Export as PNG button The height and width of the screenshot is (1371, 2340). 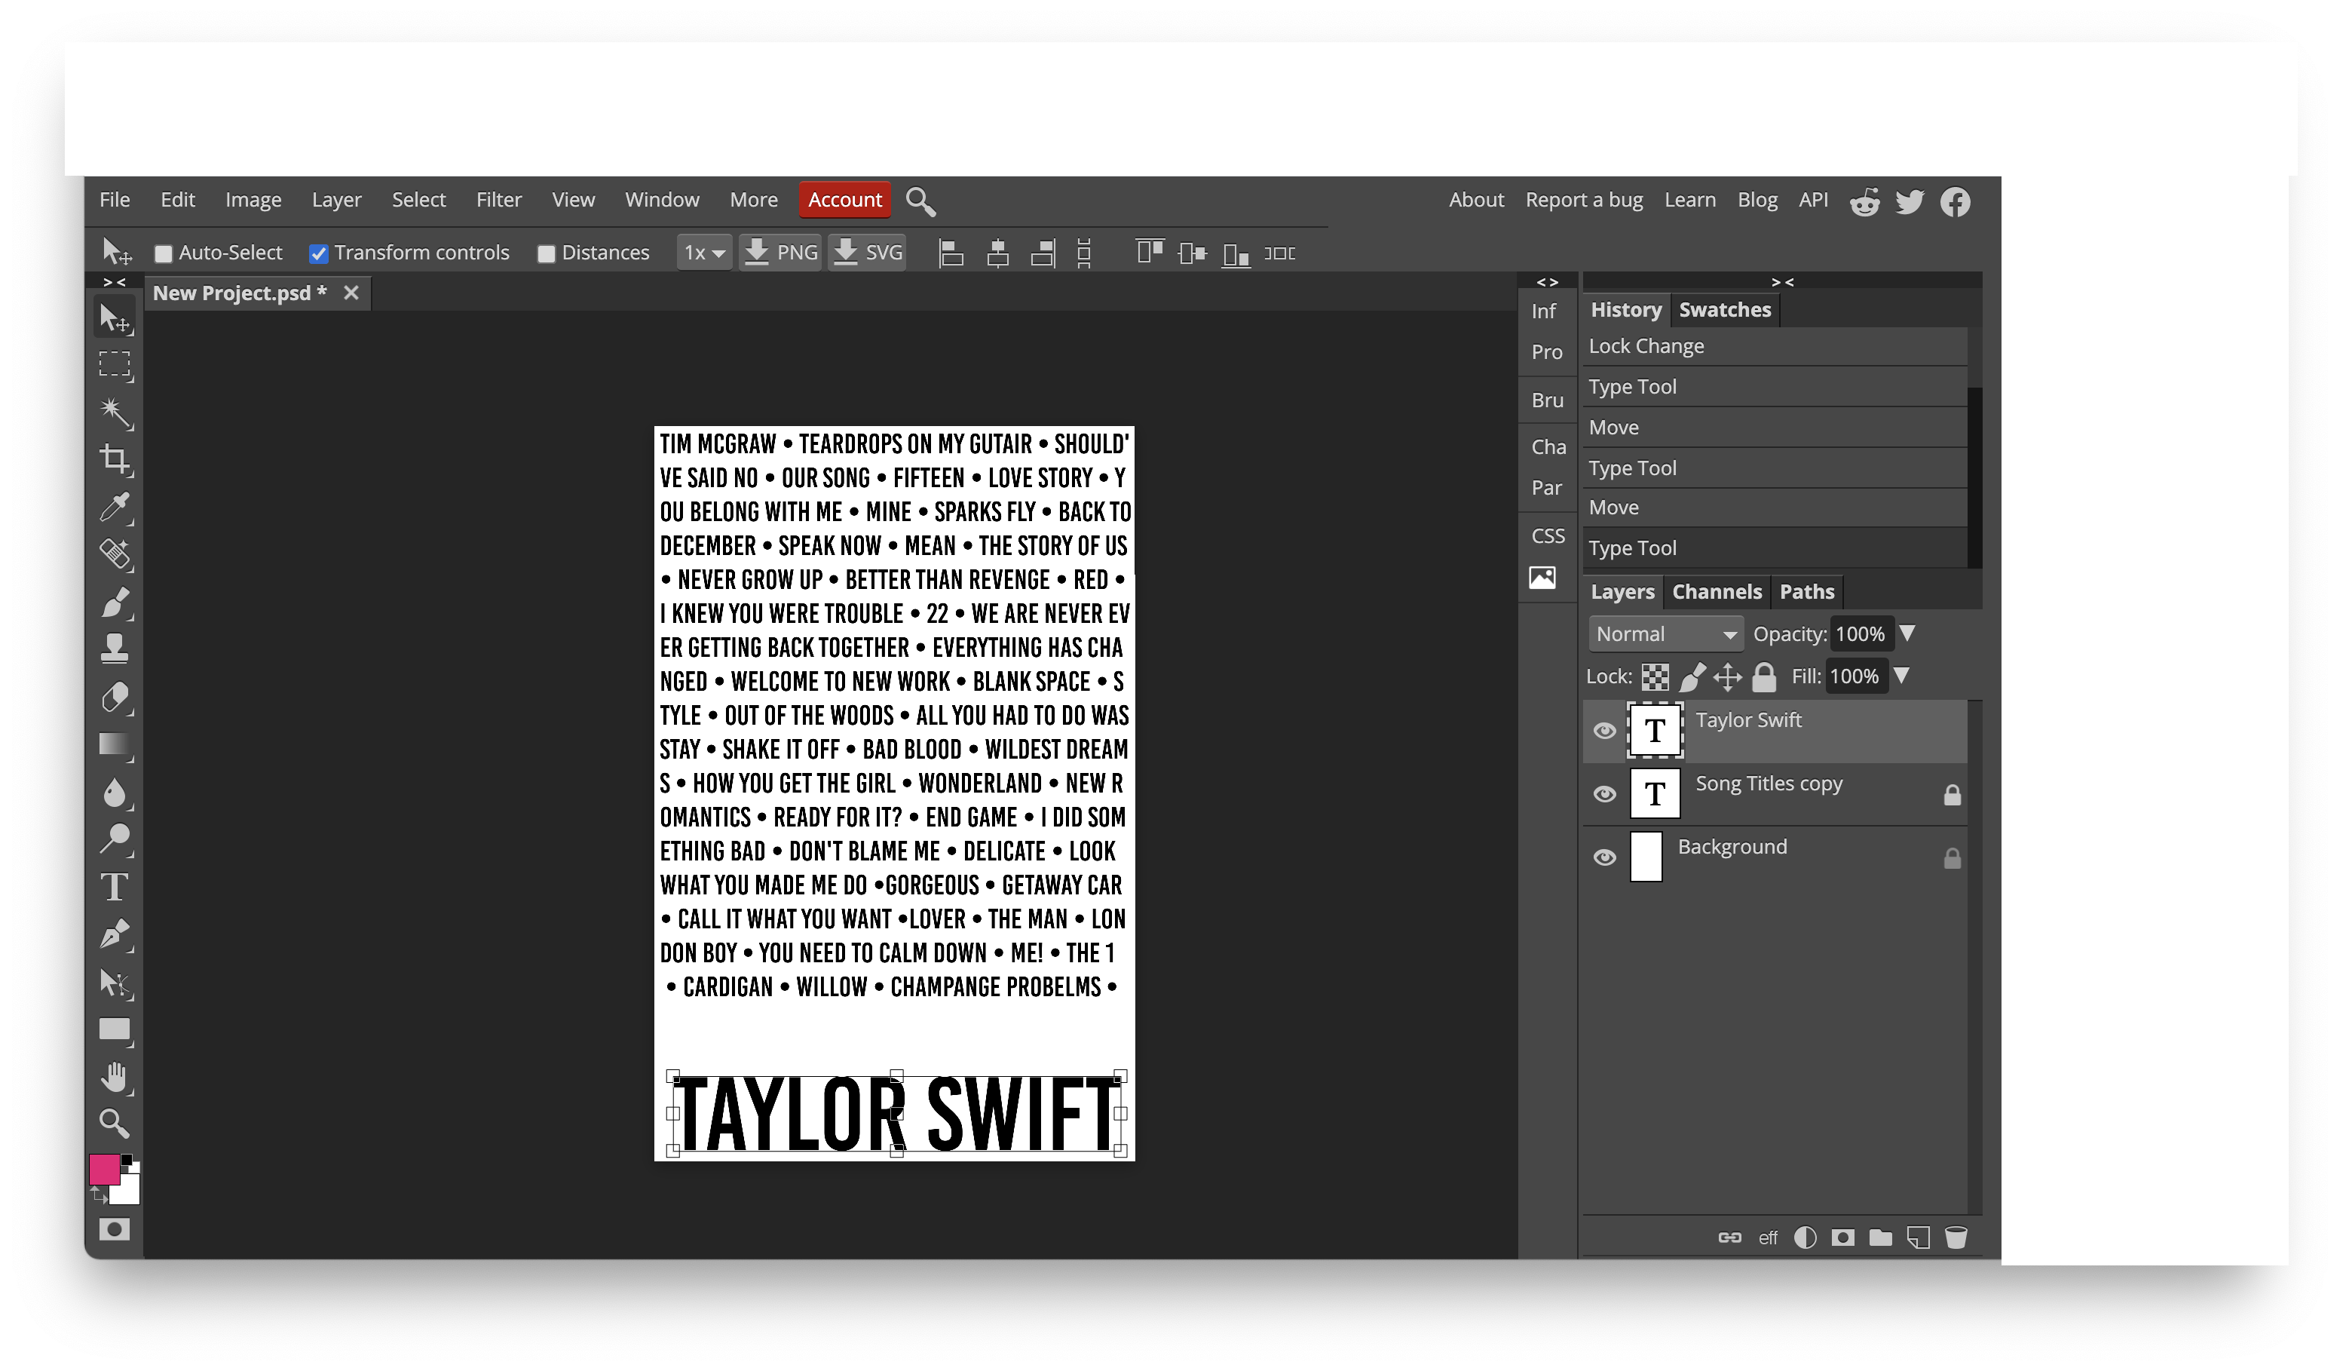[x=780, y=253]
